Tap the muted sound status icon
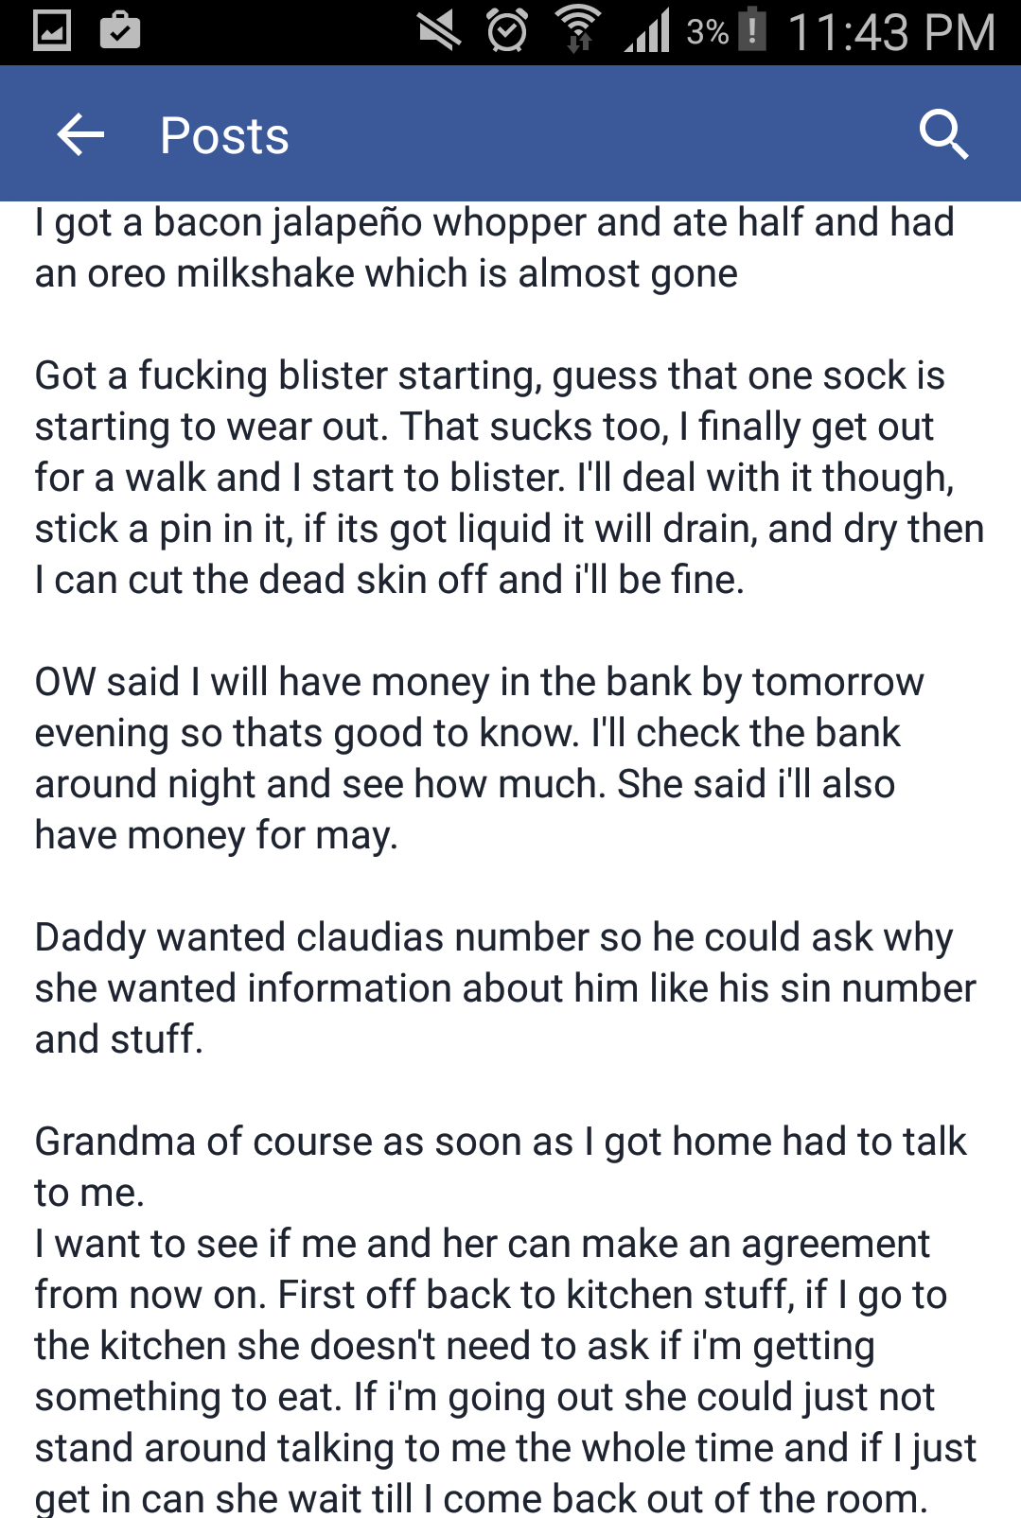 pyautogui.click(x=440, y=30)
